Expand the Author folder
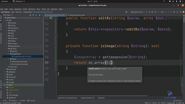This screenshot has height=104, width=185. tap(9, 51)
